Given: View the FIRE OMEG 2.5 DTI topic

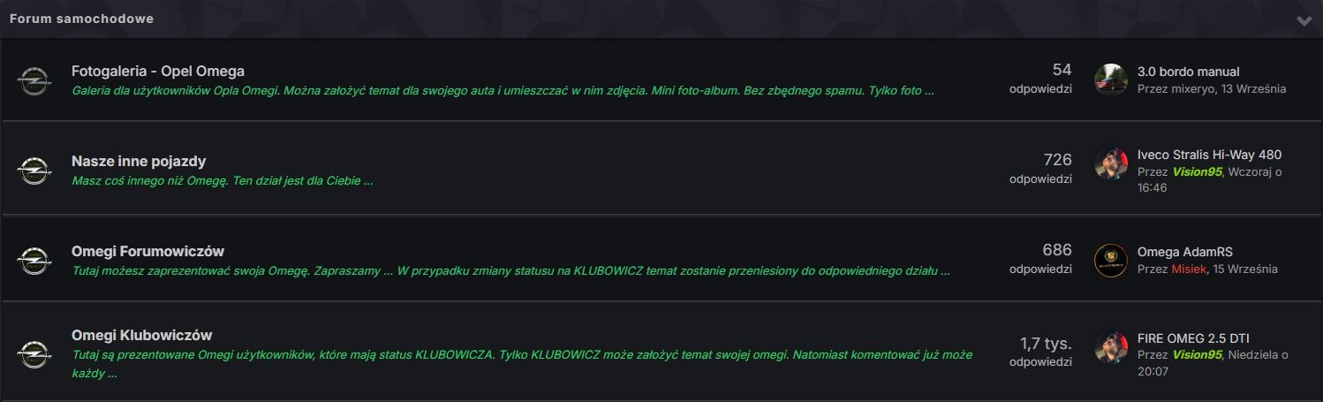Looking at the screenshot, I should 1193,338.
